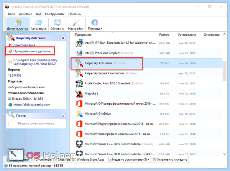Open the https://click.kaspersky.com link
The height and width of the screenshot is (171, 230).
32,105
